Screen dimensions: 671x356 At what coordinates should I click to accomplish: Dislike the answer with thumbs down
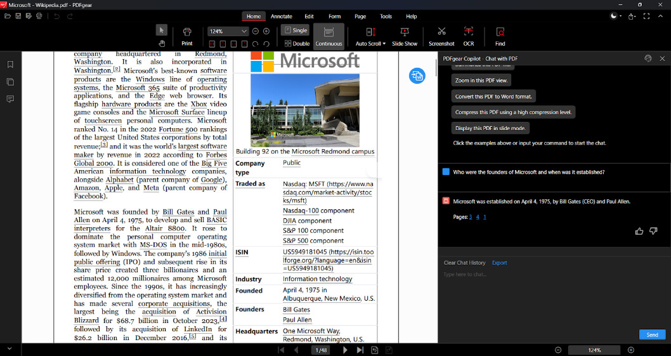(x=653, y=232)
